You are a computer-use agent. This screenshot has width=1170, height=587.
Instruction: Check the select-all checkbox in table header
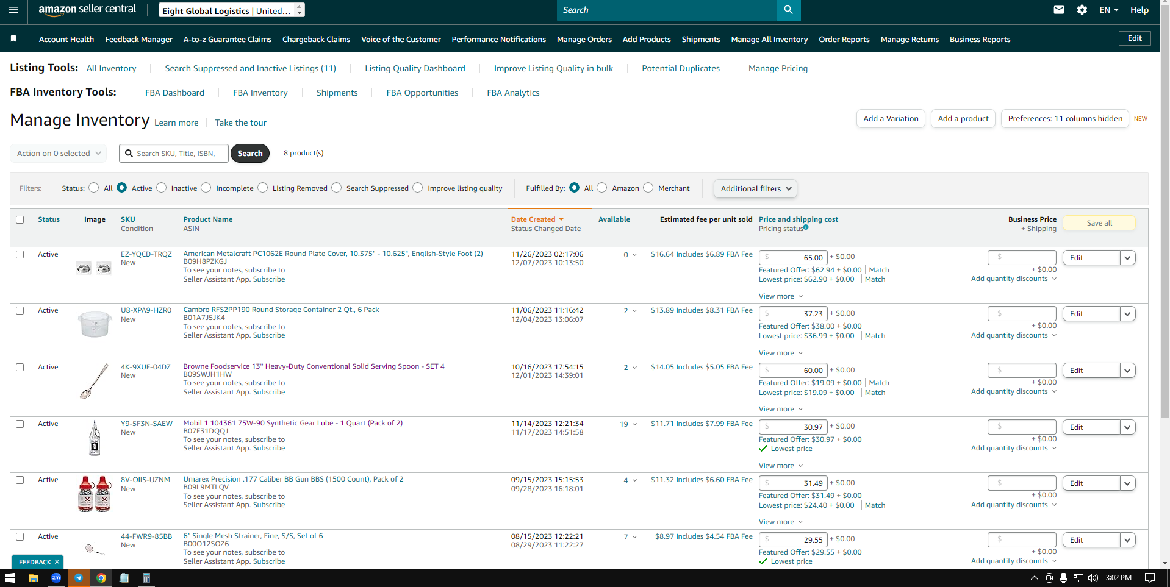click(20, 219)
